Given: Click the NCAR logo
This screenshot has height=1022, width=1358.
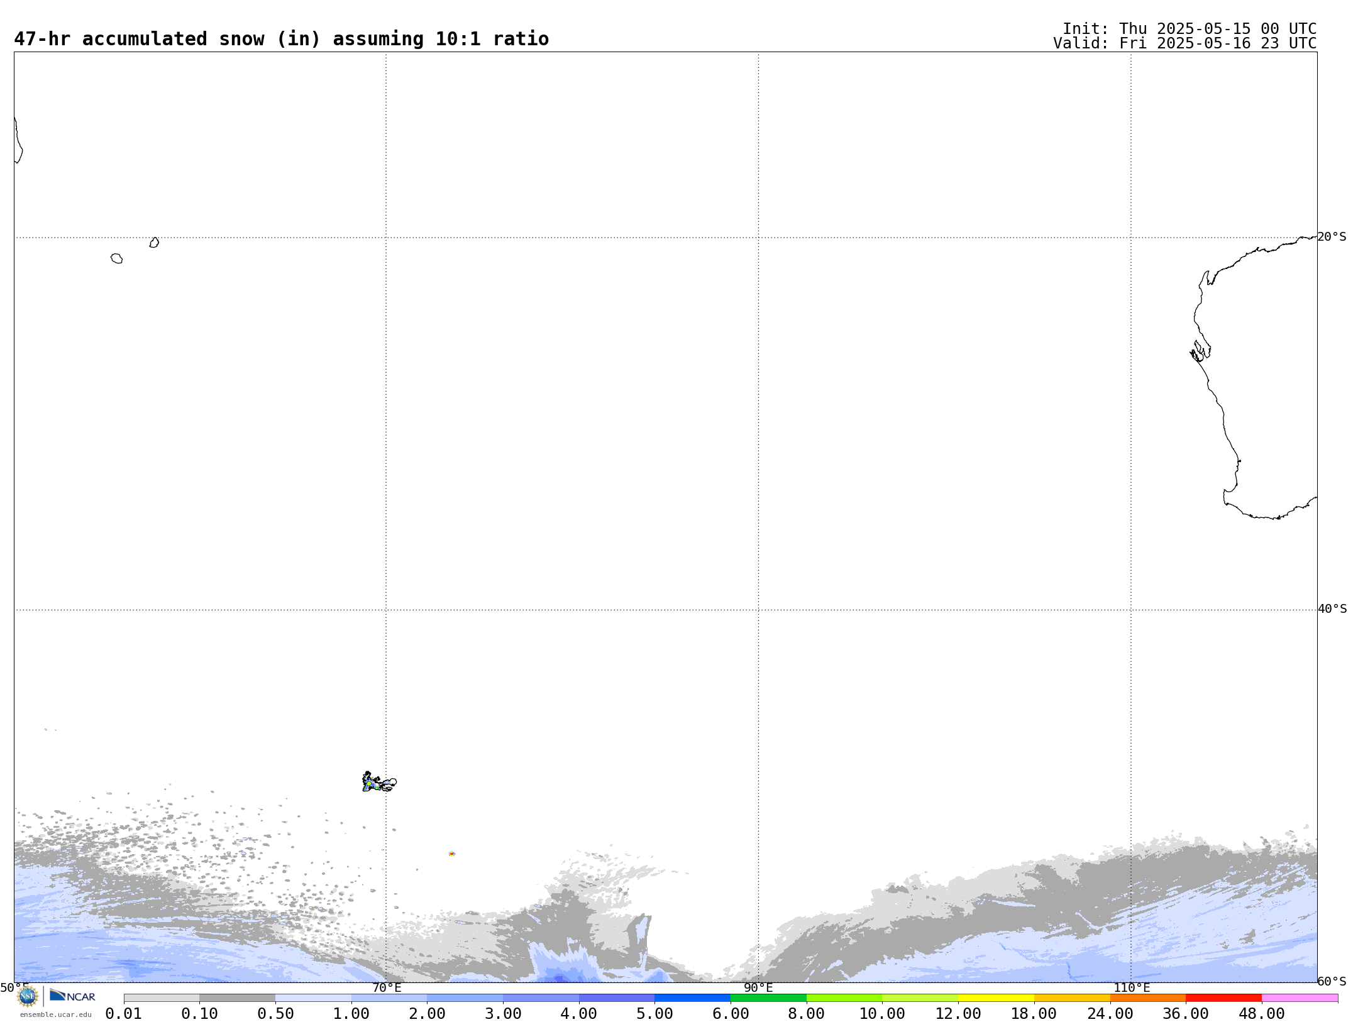Looking at the screenshot, I should tap(72, 996).
